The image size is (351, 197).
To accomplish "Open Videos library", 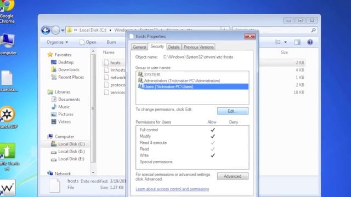I will click(61, 121).
